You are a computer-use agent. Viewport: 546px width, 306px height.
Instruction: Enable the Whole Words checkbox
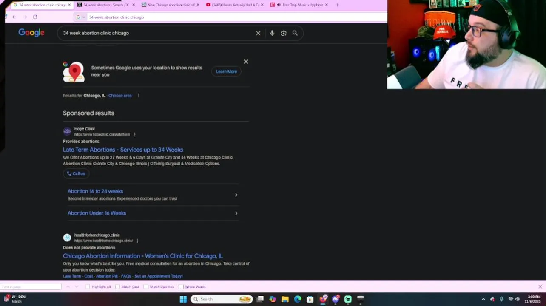click(181, 287)
